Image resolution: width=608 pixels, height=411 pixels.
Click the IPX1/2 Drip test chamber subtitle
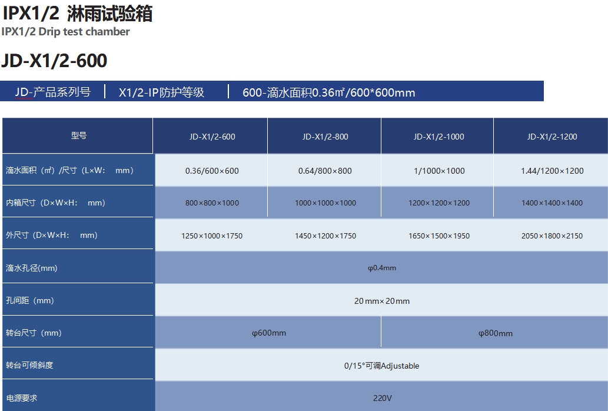pyautogui.click(x=65, y=31)
